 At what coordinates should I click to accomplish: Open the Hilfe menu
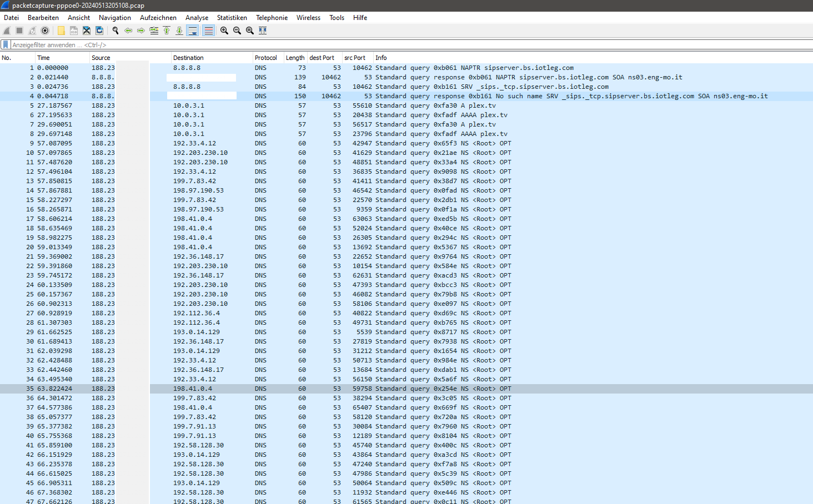click(360, 18)
